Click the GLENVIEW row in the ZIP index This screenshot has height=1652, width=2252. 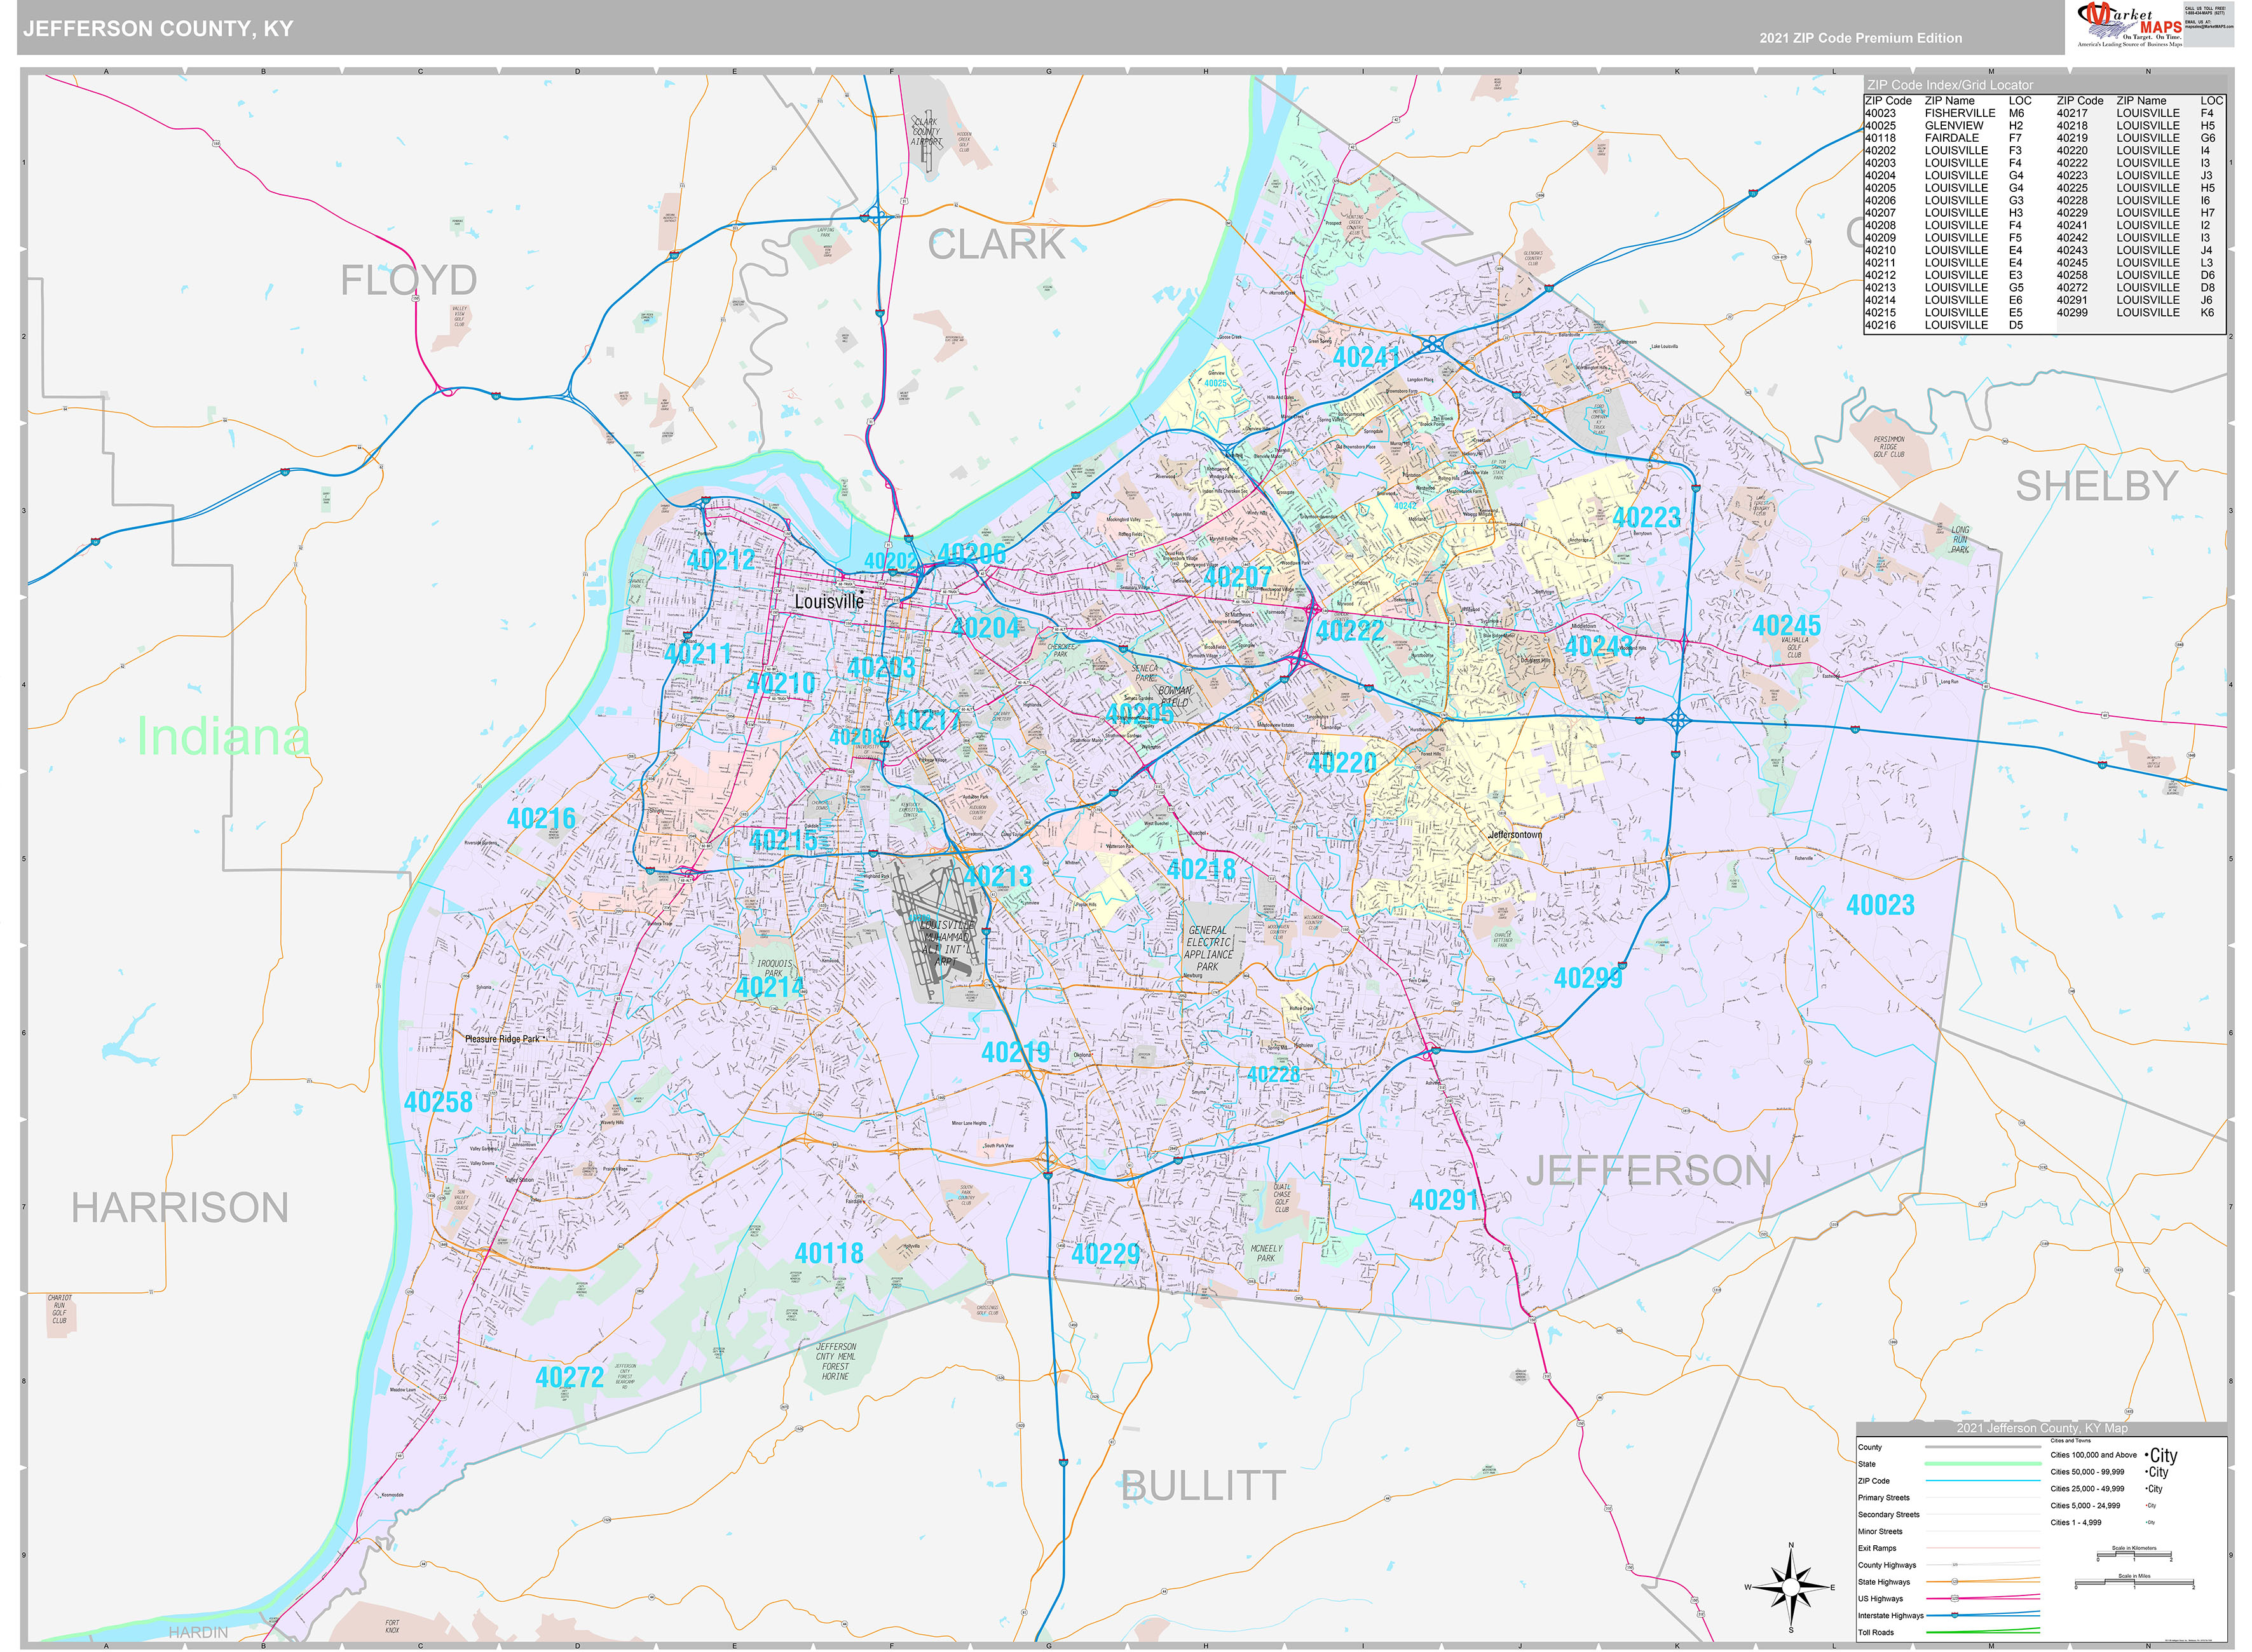click(1944, 126)
